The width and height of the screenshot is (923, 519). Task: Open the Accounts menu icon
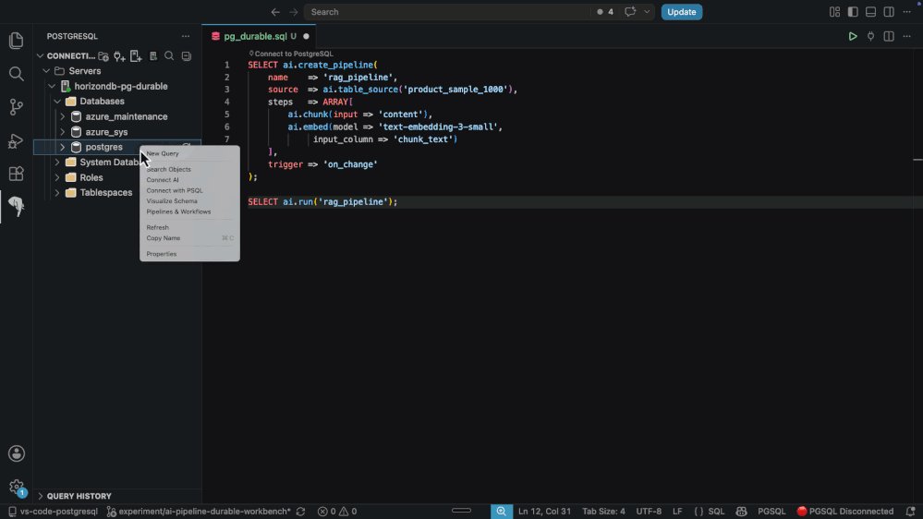(17, 453)
